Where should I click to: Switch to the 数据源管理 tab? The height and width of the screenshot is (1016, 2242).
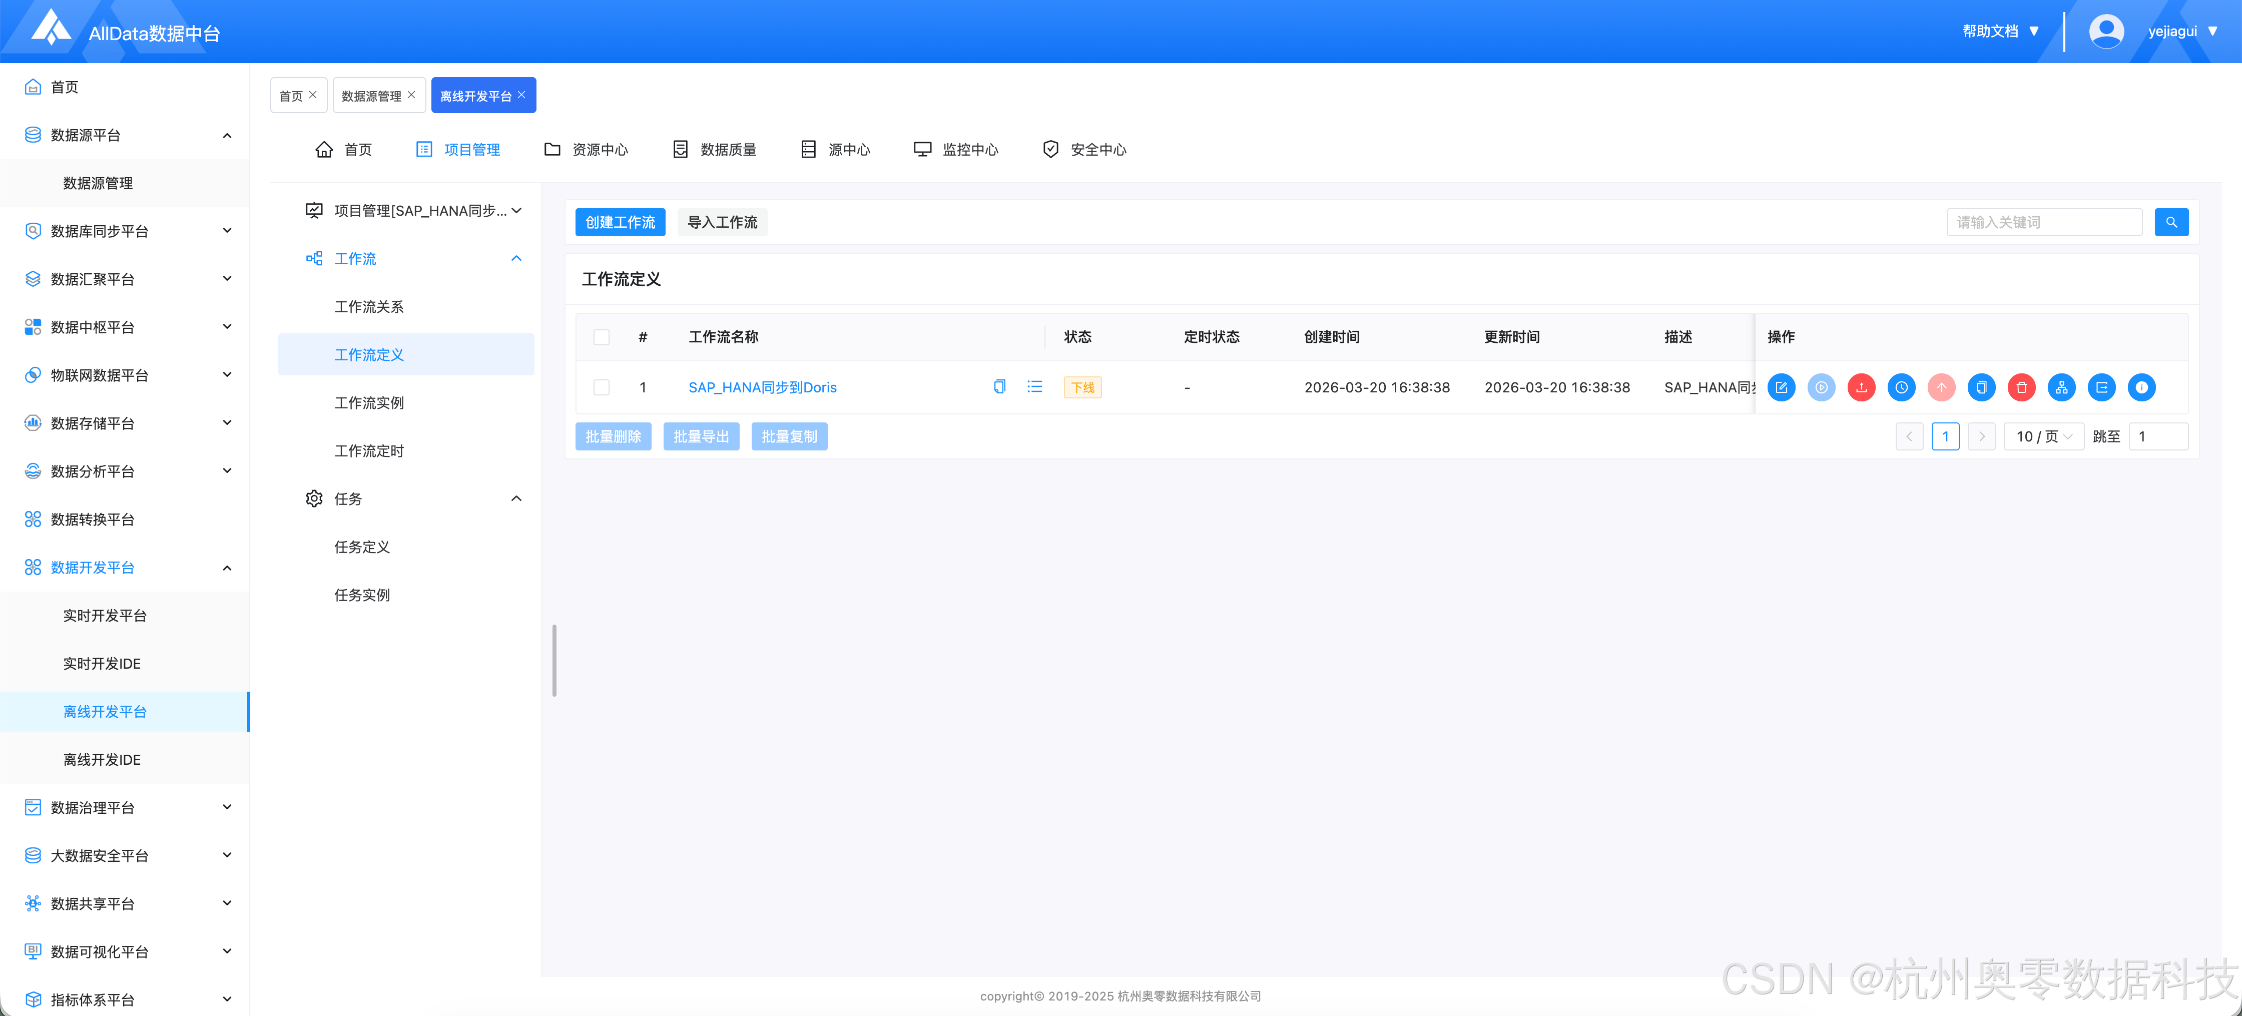[371, 96]
